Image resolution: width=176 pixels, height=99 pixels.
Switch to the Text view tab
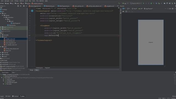point(37,70)
